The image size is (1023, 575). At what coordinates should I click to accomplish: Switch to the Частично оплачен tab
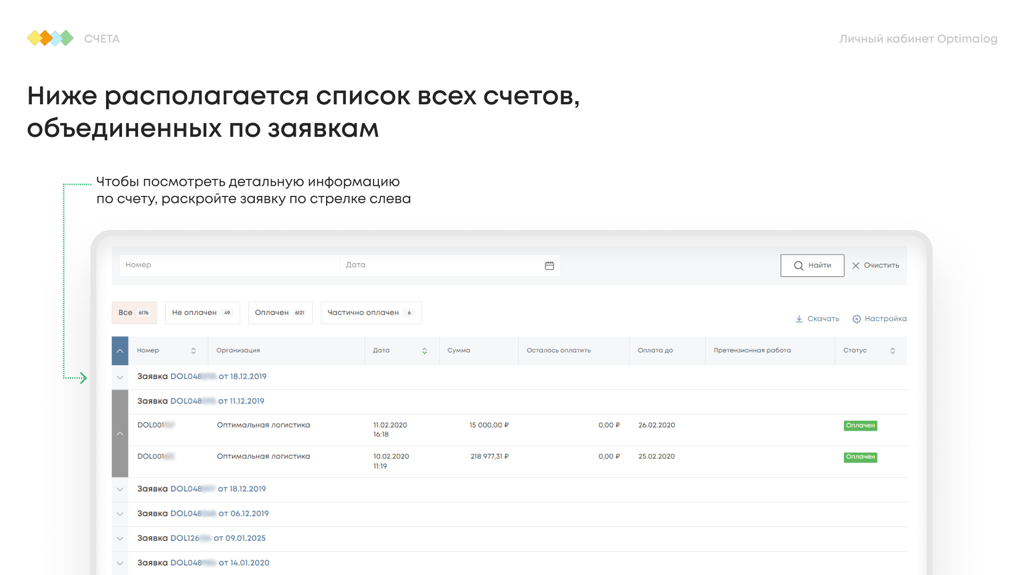(371, 313)
